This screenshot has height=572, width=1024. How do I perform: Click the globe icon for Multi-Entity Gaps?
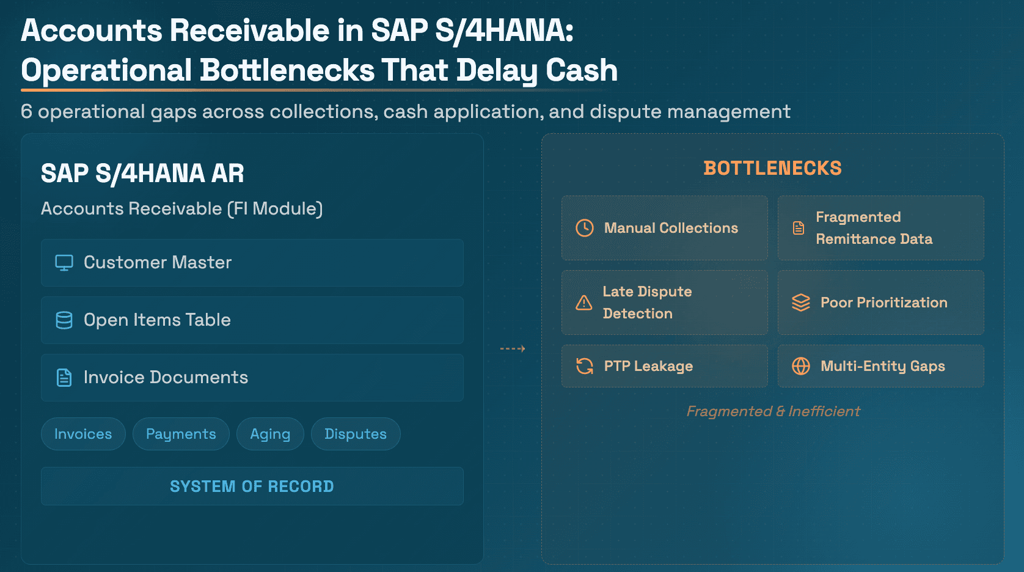tap(801, 366)
